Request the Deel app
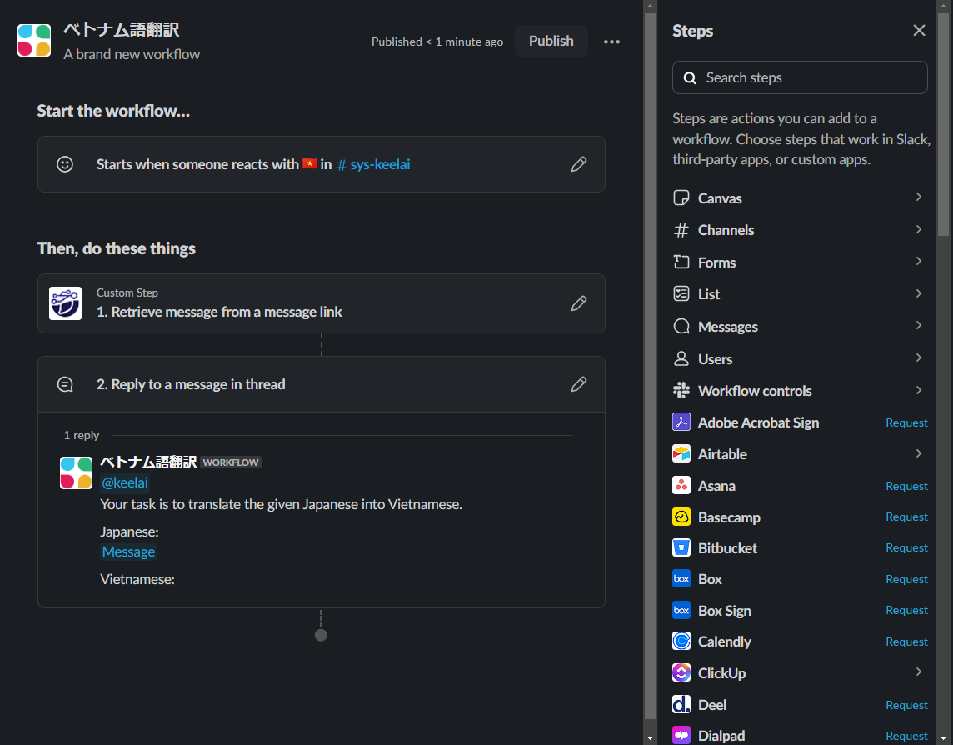The width and height of the screenshot is (953, 745). click(906, 705)
